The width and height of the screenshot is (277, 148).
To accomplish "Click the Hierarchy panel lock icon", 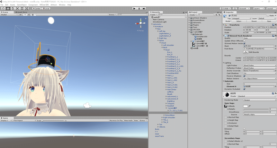I will [x=184, y=12].
